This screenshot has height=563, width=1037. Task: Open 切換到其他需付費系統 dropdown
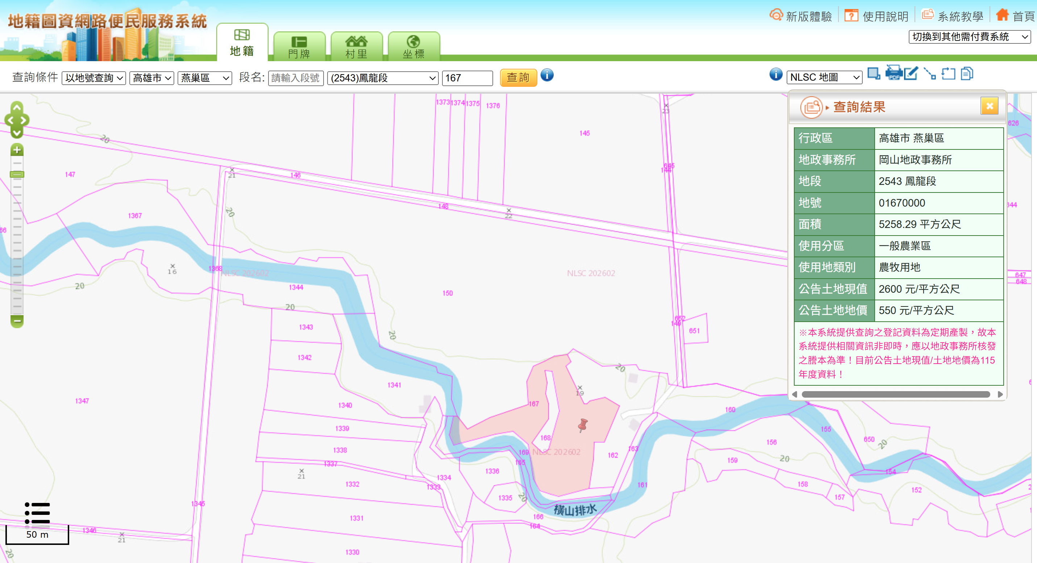point(969,37)
